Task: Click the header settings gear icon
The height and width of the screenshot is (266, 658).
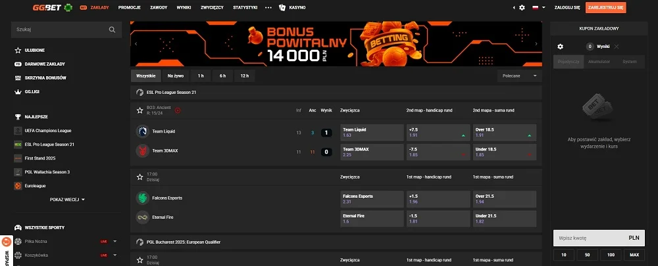Action: [522, 8]
